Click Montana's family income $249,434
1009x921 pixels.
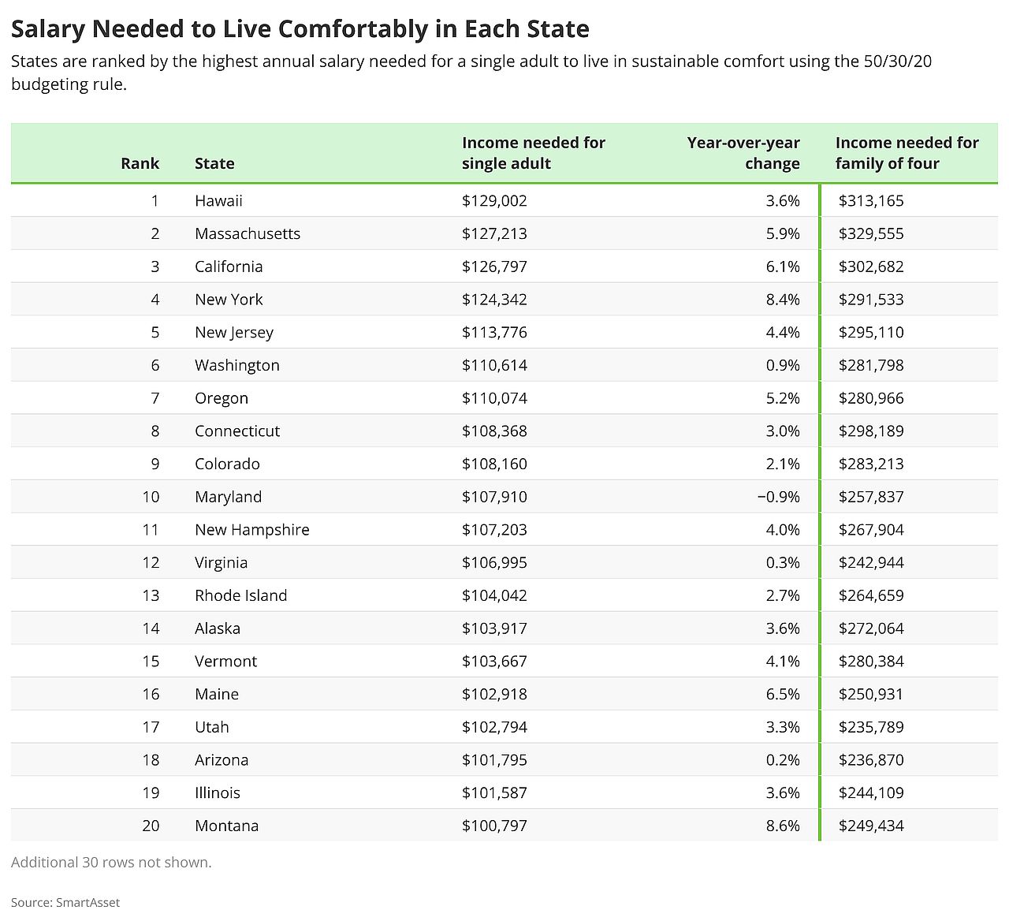click(x=871, y=826)
